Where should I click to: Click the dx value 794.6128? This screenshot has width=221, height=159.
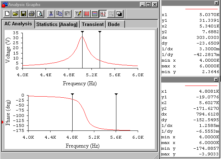click(x=207, y=114)
